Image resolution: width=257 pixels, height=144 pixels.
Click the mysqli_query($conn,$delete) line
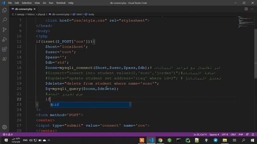click(82, 89)
